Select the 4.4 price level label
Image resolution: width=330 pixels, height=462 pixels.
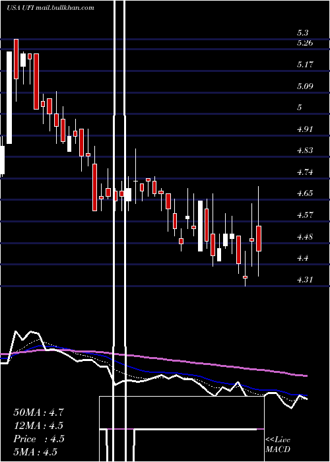(302, 258)
